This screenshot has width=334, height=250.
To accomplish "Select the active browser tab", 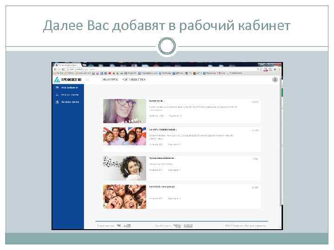I will pyautogui.click(x=68, y=65).
